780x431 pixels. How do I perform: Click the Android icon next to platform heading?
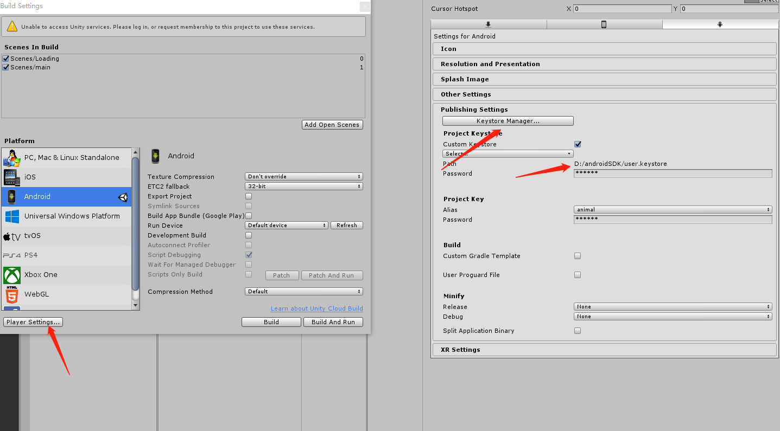coord(156,156)
